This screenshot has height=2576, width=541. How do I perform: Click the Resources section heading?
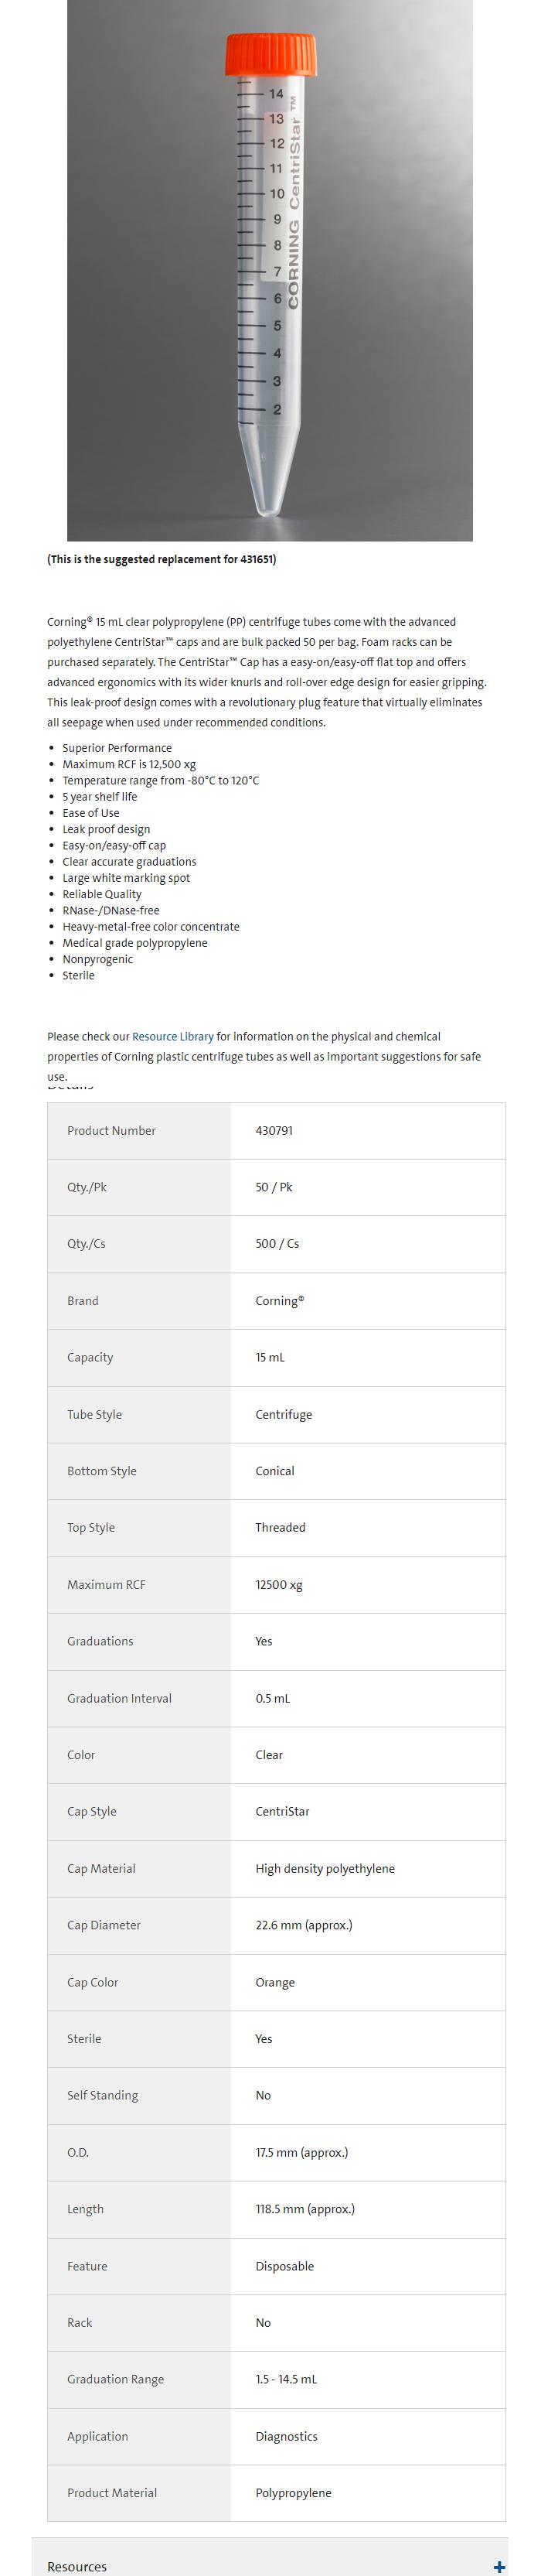[77, 2566]
